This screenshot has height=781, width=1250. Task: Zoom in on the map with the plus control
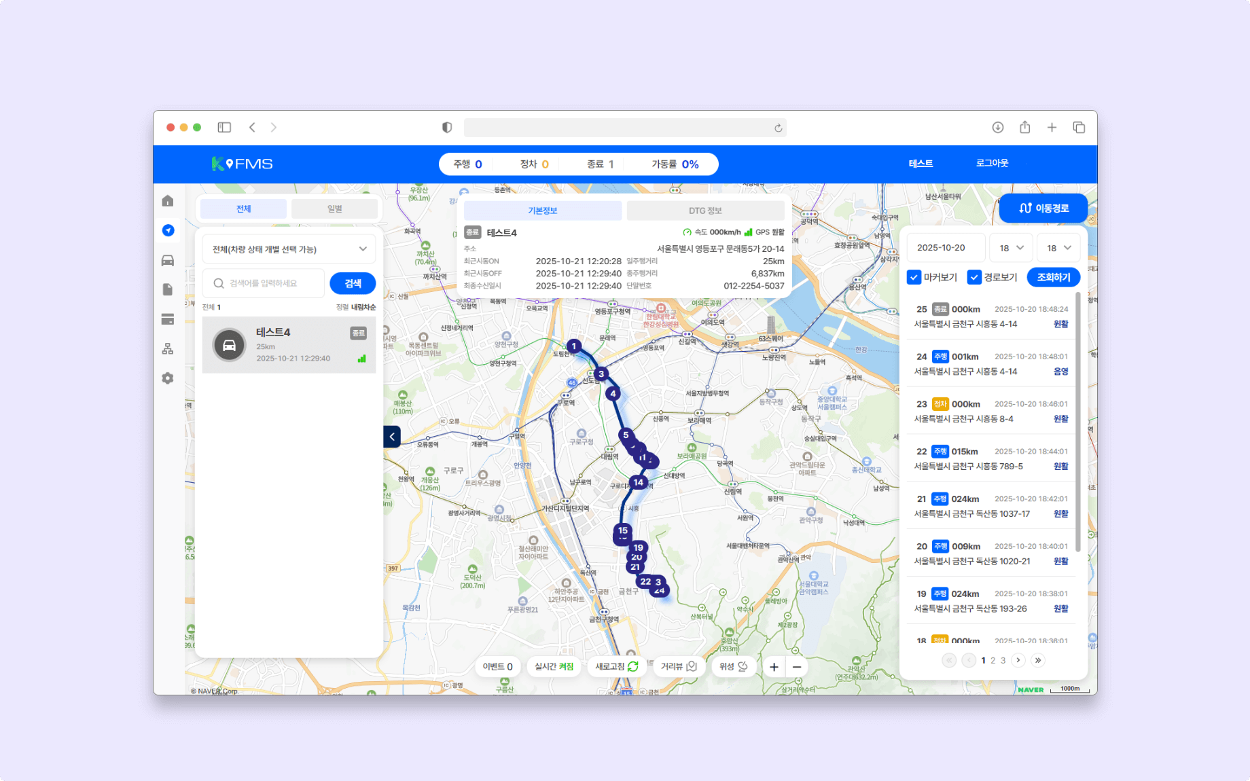coord(773,666)
